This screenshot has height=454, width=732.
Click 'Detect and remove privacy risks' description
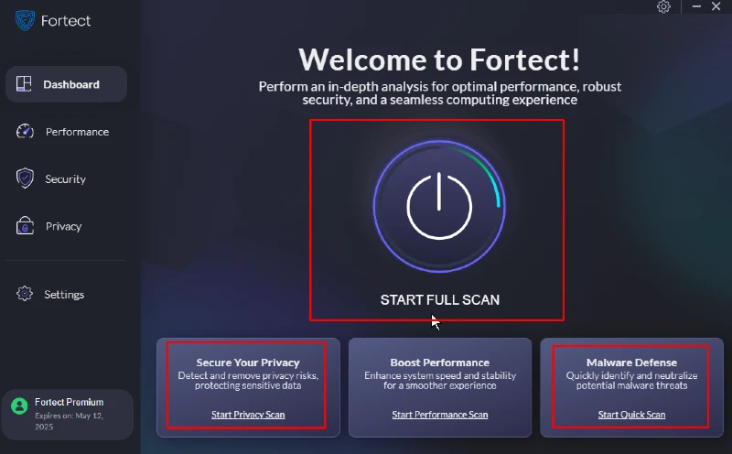pos(248,381)
